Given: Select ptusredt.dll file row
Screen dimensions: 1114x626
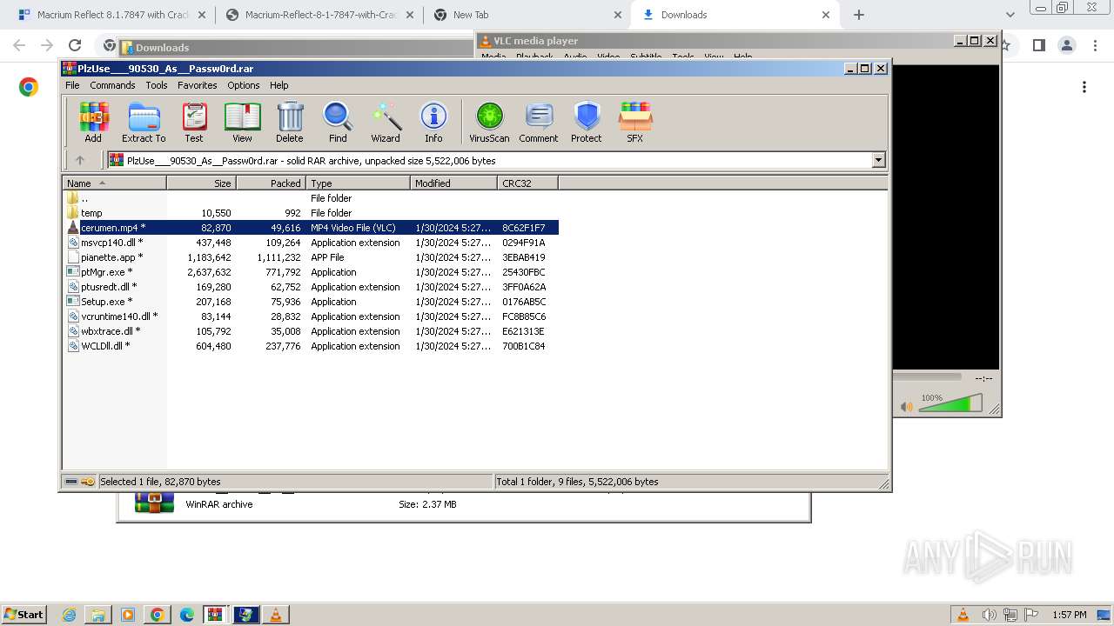Looking at the screenshot, I should coord(311,287).
